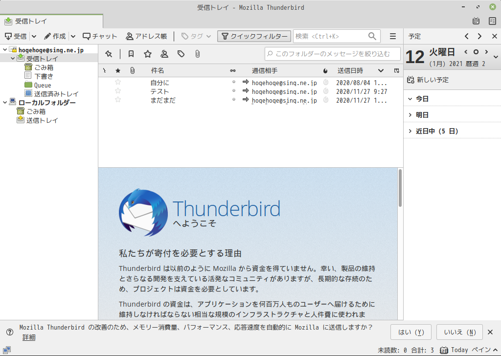Open the hamburger application menu

click(x=393, y=36)
